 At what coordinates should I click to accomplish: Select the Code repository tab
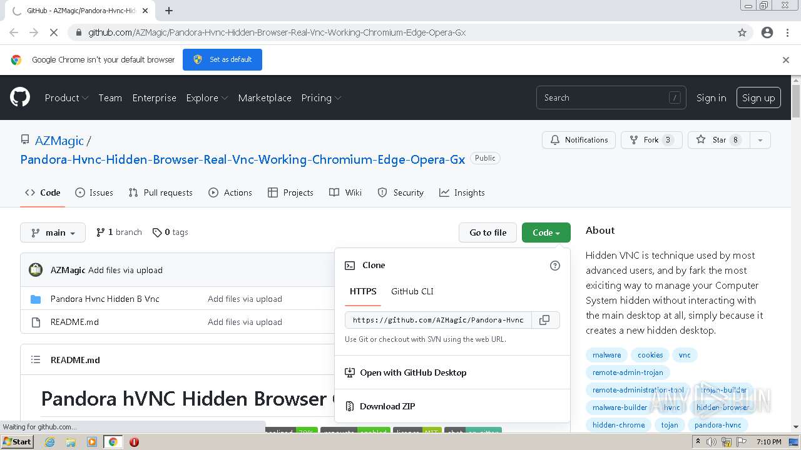(x=43, y=192)
